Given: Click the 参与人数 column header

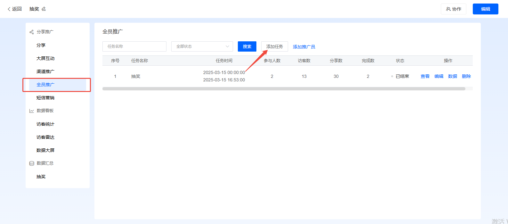Looking at the screenshot, I should pos(272,61).
